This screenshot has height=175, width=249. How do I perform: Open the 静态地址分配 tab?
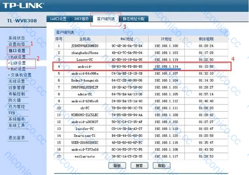click(134, 19)
